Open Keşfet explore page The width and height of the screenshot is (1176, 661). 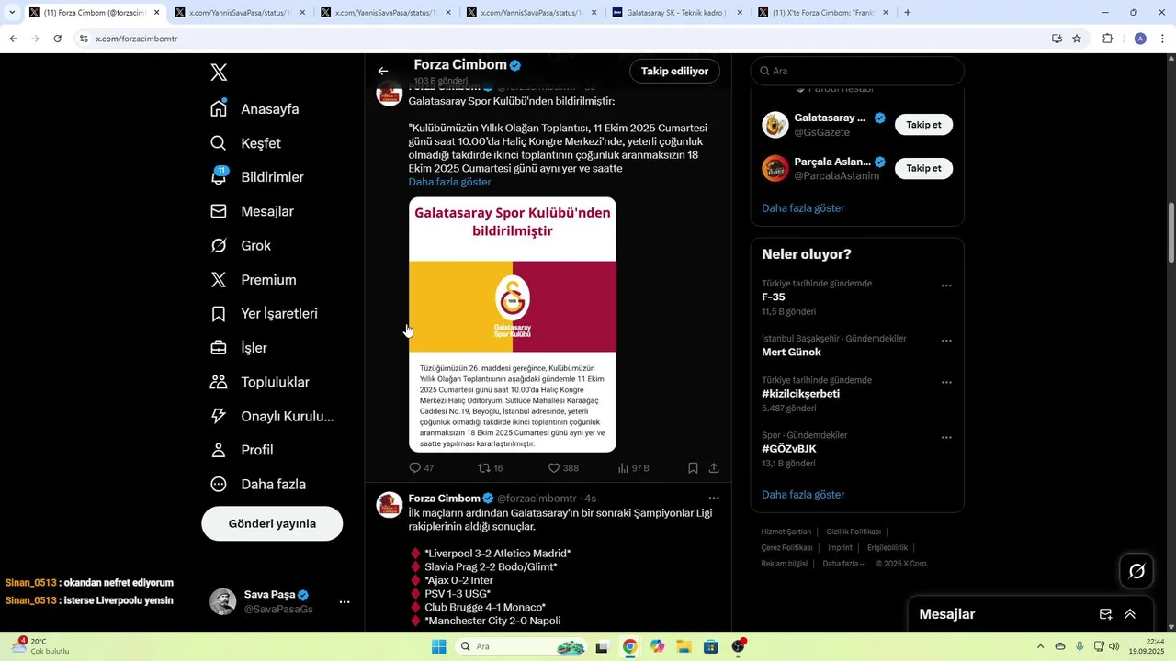click(x=246, y=143)
